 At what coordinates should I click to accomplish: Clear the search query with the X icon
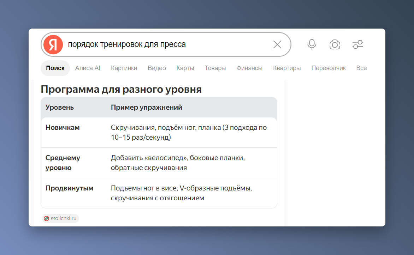click(277, 44)
